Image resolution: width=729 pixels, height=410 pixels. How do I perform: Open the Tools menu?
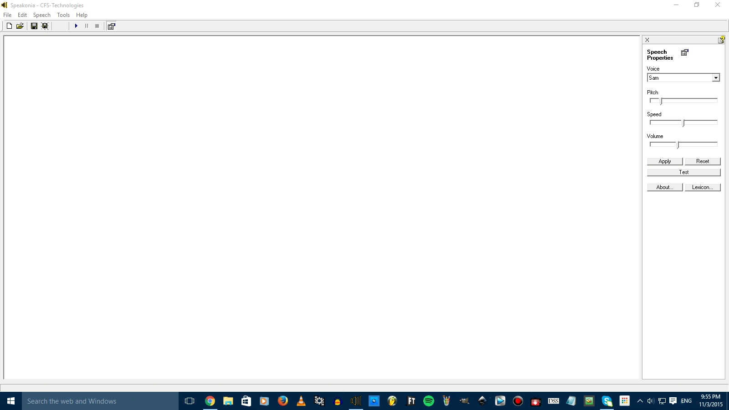[63, 15]
